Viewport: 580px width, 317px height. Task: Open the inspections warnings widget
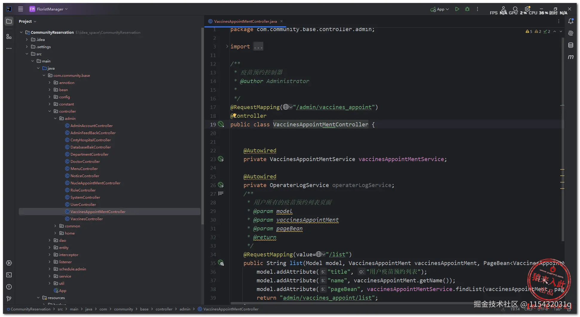538,31
